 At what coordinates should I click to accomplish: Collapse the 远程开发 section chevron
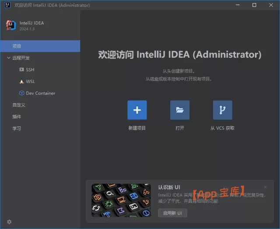point(9,58)
